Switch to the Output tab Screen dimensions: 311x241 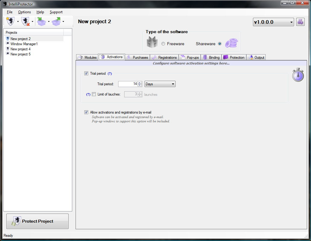point(256,57)
